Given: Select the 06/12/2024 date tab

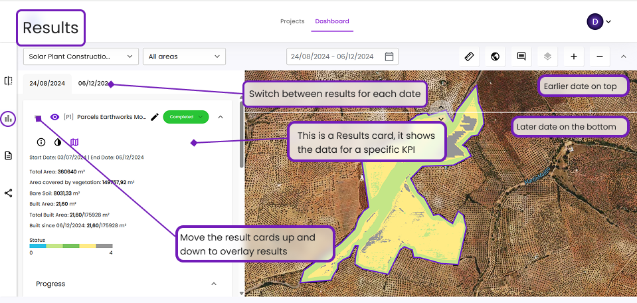Looking at the screenshot, I should click(x=94, y=83).
